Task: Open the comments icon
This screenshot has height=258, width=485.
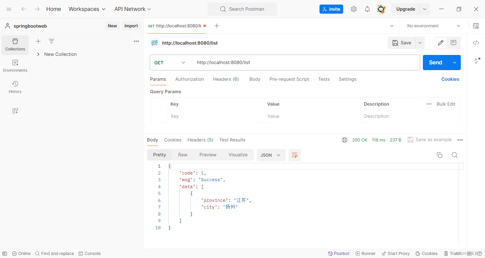Action: 453,43
